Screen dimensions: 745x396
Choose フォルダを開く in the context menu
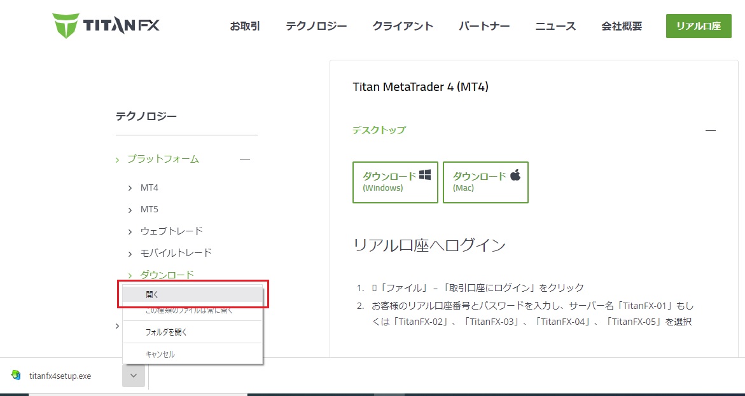pos(192,332)
